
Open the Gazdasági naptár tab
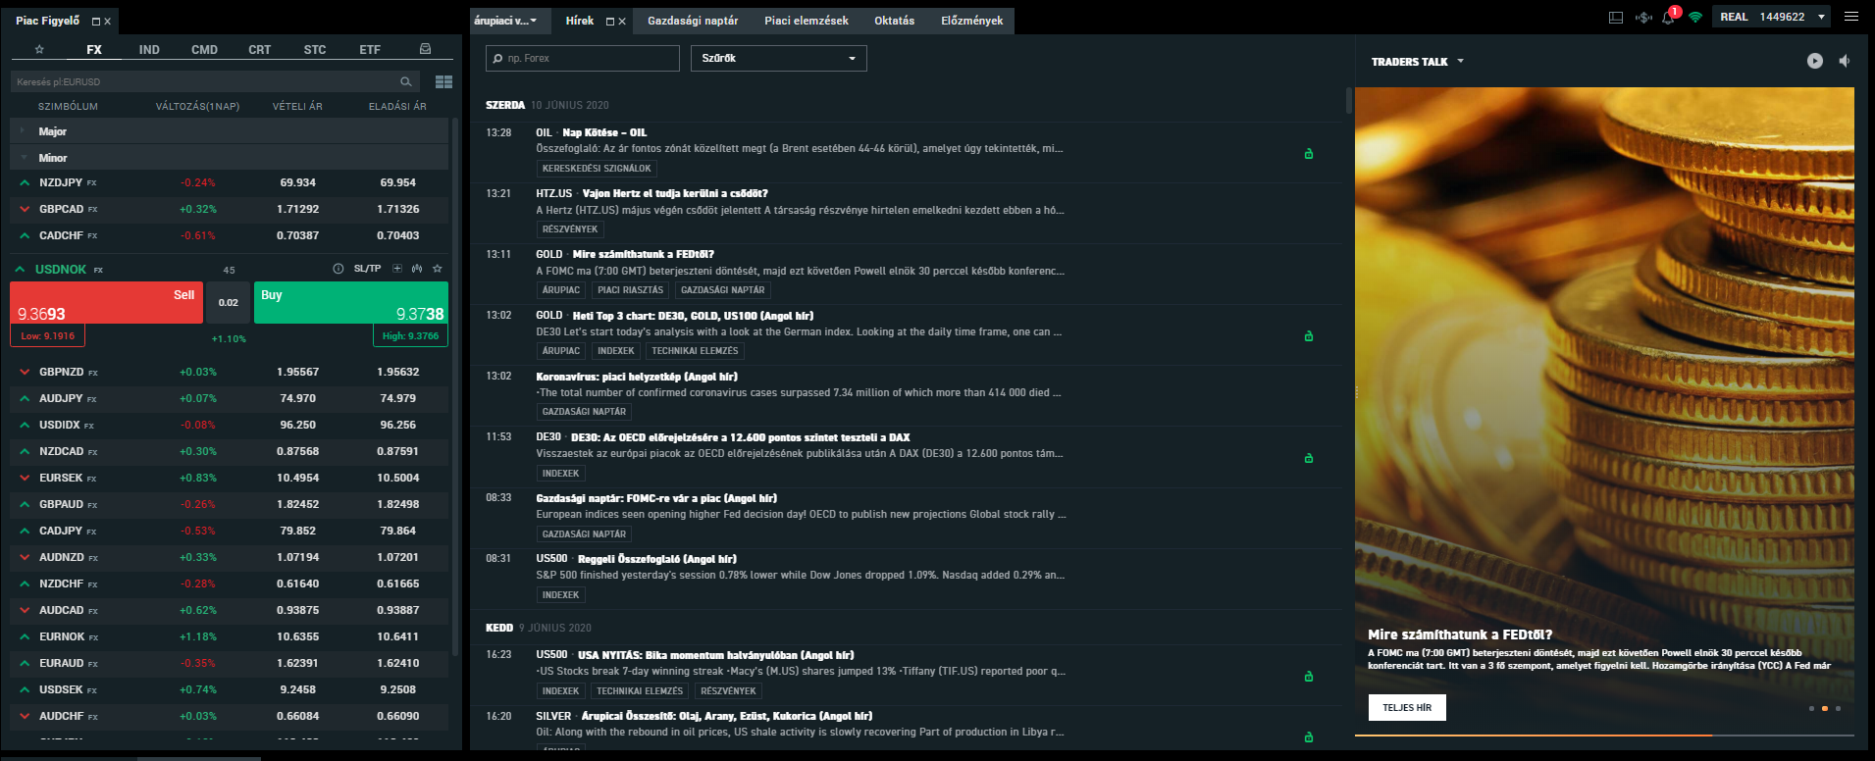point(693,21)
